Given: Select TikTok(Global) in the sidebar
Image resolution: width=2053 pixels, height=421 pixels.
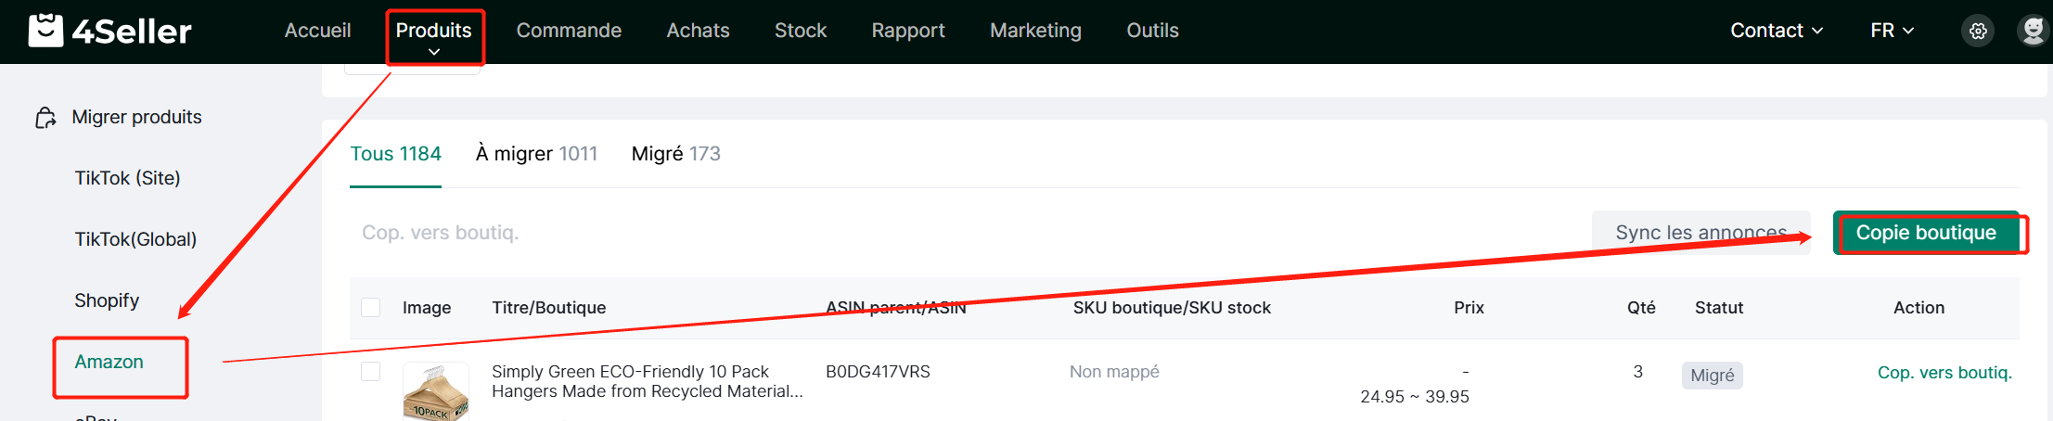Looking at the screenshot, I should [x=135, y=239].
